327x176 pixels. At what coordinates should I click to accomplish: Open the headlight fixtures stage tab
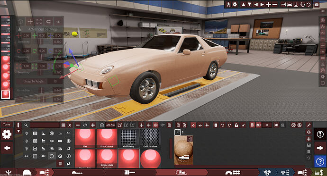pos(181,172)
